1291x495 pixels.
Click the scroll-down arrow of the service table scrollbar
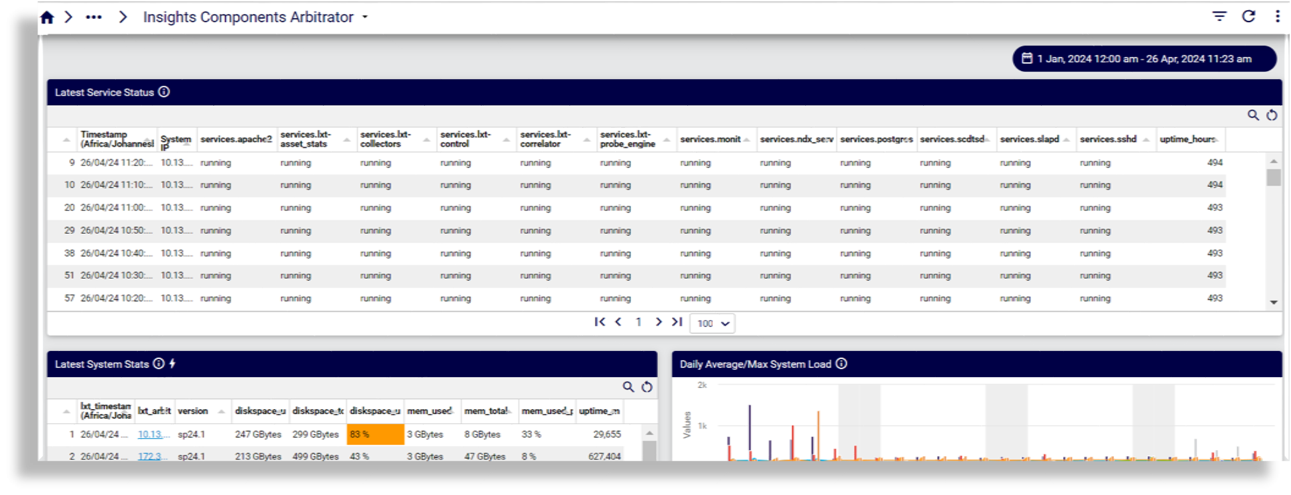pyautogui.click(x=1274, y=303)
